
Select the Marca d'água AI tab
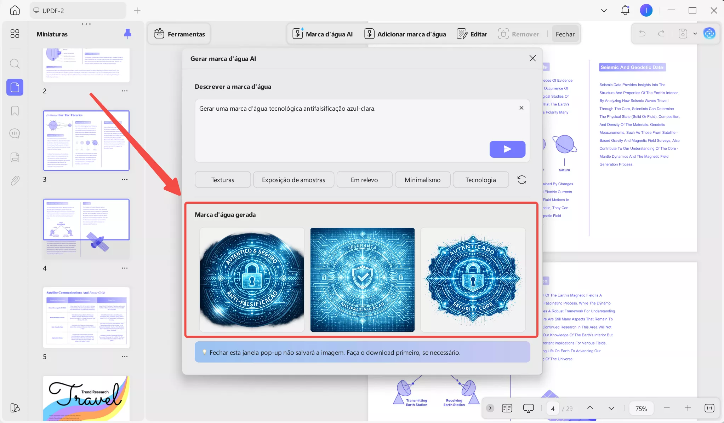point(323,34)
